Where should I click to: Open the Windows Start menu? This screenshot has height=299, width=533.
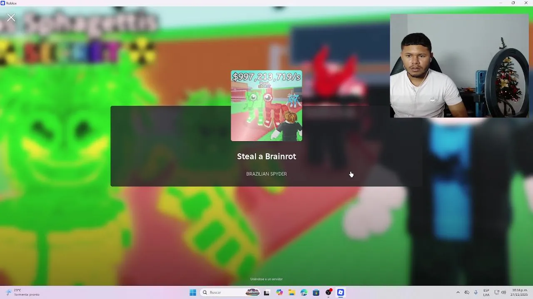(x=193, y=292)
